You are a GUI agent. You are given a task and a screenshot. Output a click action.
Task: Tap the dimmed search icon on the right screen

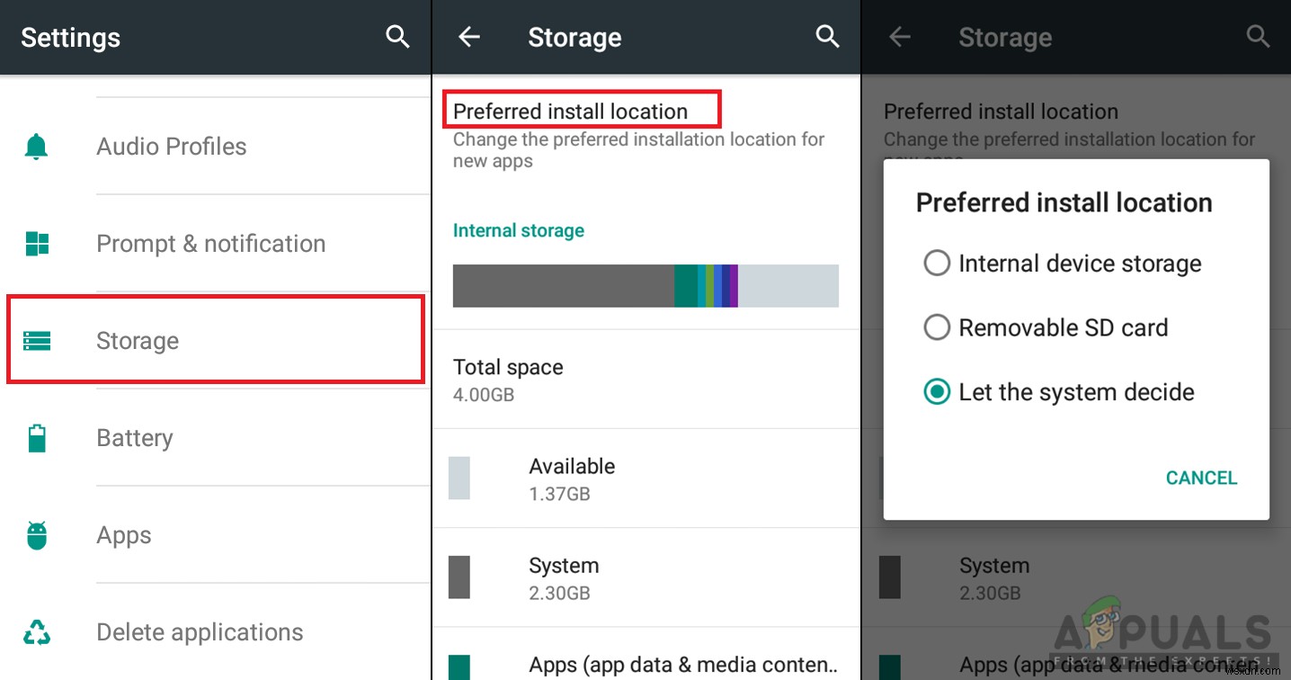coord(1257,37)
